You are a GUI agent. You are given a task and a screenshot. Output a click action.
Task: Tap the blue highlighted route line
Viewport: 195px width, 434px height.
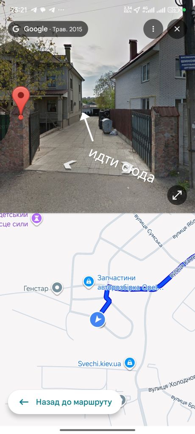(x=133, y=289)
